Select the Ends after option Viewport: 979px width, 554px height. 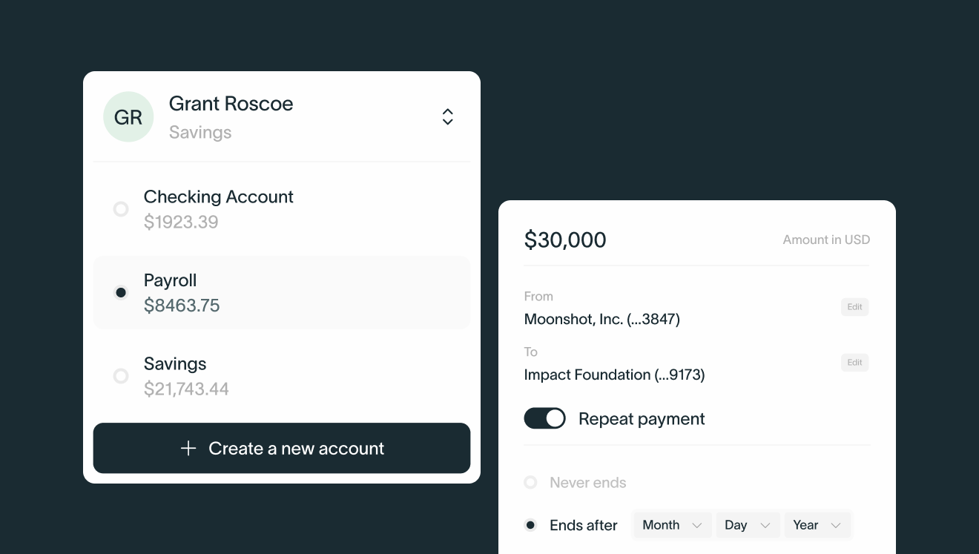[x=530, y=524]
